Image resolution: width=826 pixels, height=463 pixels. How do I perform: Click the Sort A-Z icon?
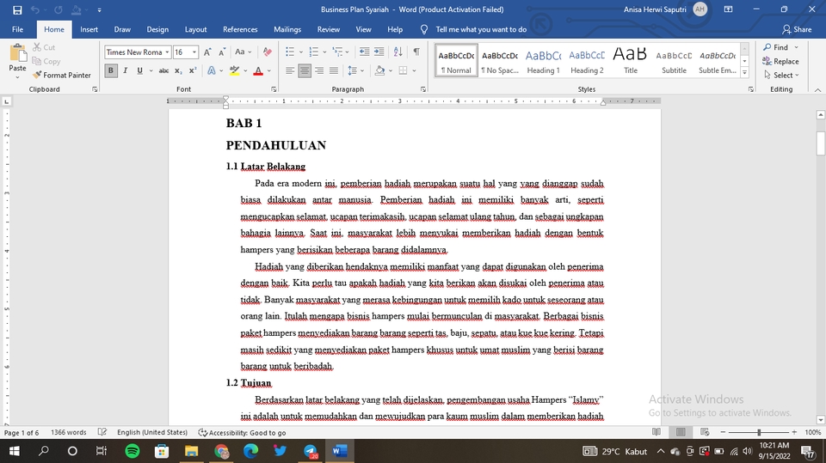coord(398,52)
